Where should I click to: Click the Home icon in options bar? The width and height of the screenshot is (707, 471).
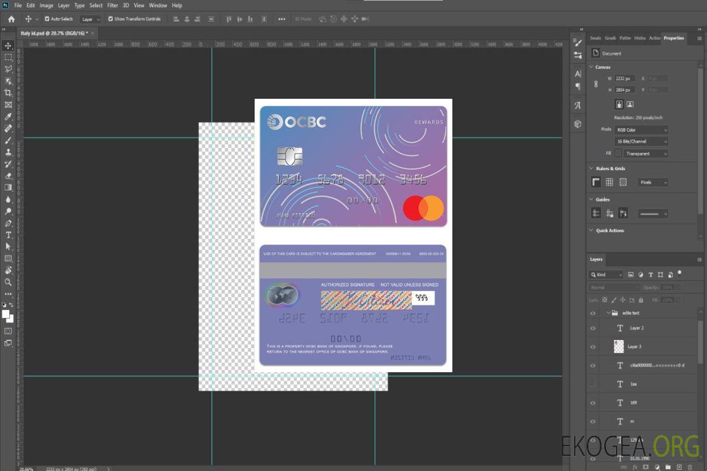click(x=11, y=19)
